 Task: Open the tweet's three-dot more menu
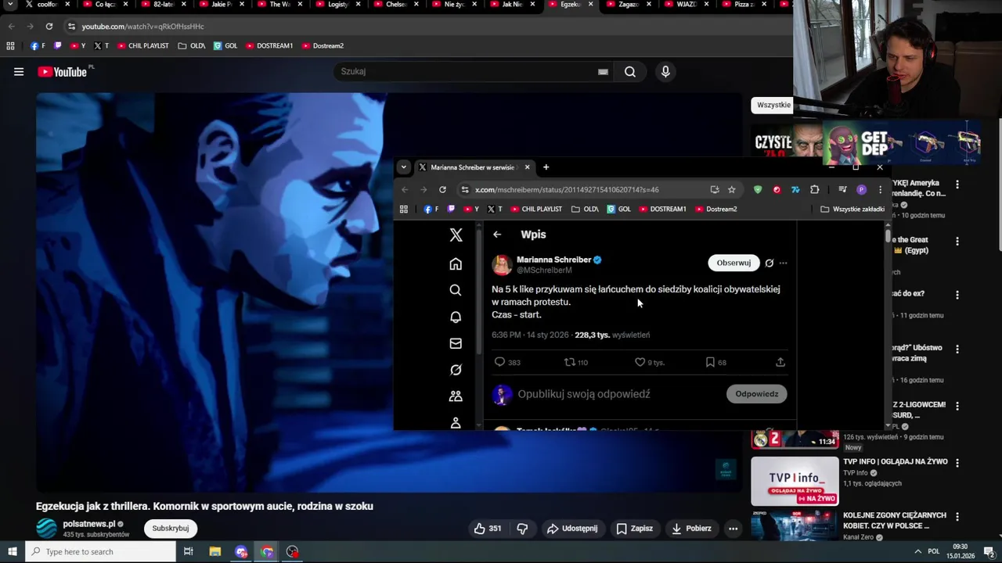[784, 263]
